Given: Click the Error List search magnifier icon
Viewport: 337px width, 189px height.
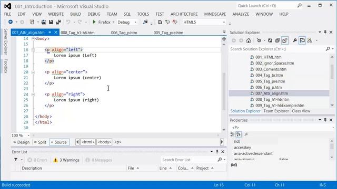Looking at the screenshot, I should 220,160.
